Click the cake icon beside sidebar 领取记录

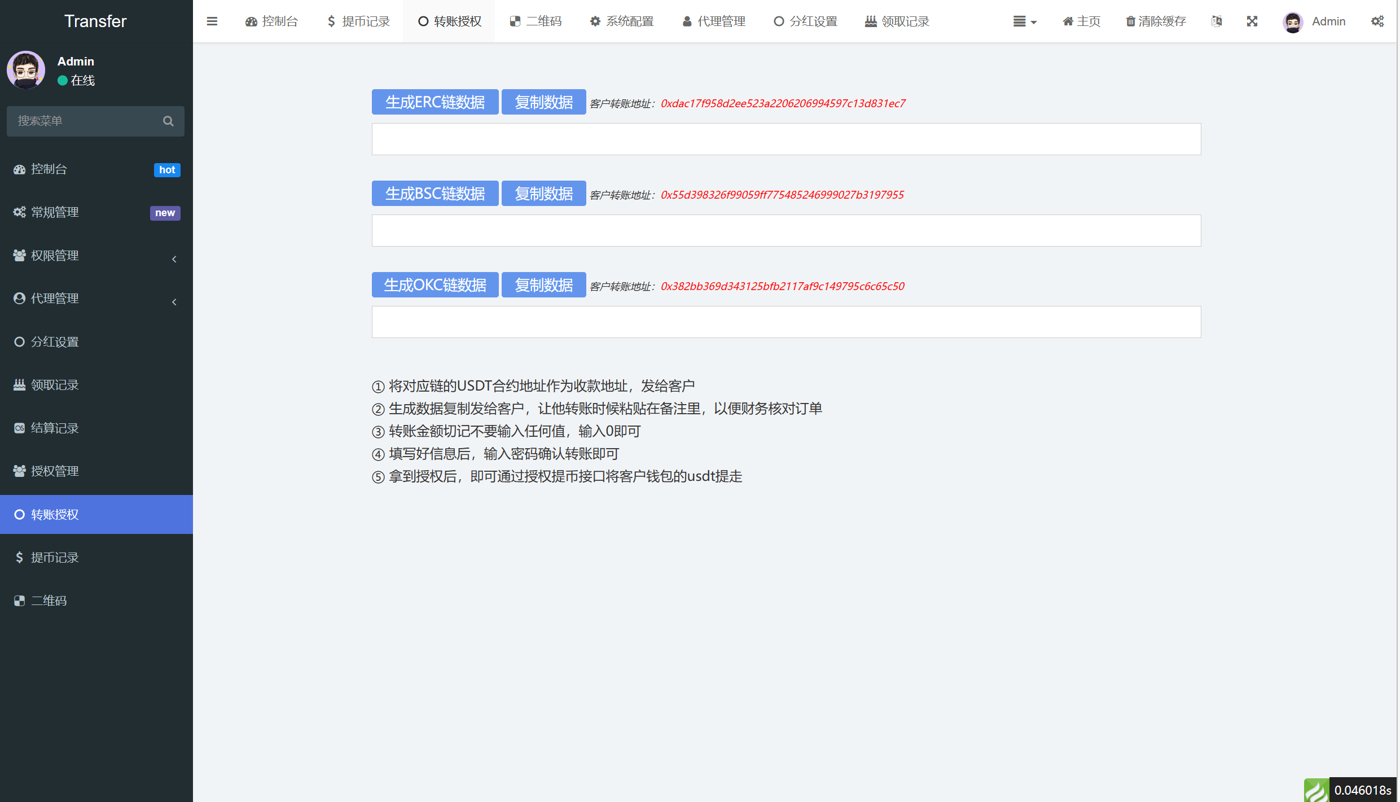[x=19, y=385]
